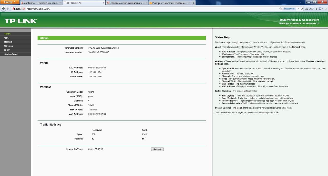Click the Channel Width value 20MHz
328x176 pixels.
click(x=92, y=105)
